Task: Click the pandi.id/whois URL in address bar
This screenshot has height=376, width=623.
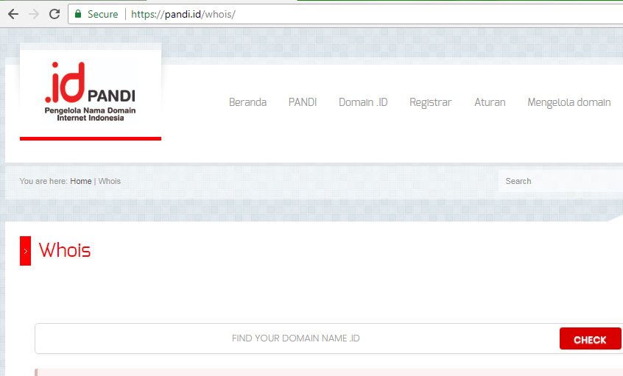Action: pos(183,14)
